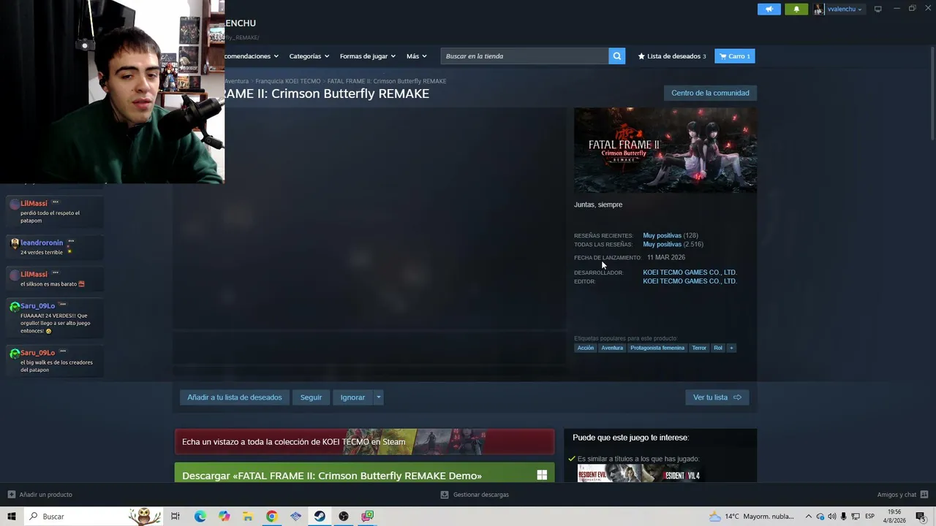Click the FATAL FRAME II breadcrumb link
The image size is (936, 526).
pyautogui.click(x=387, y=81)
